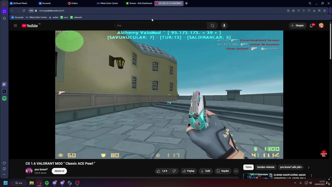Select the Seriden videolar chip

point(266,167)
